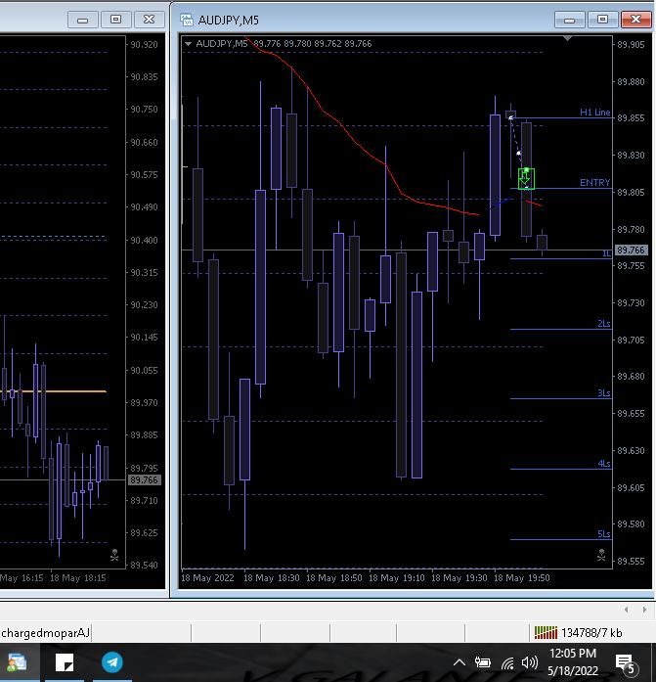Click the AUDJPY,M5 chart window title icon
This screenshot has width=656, height=682.
[187, 20]
